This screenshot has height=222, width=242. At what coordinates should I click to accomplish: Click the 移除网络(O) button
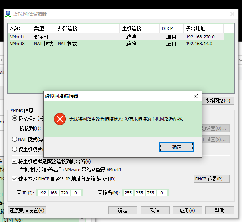(x=218, y=101)
